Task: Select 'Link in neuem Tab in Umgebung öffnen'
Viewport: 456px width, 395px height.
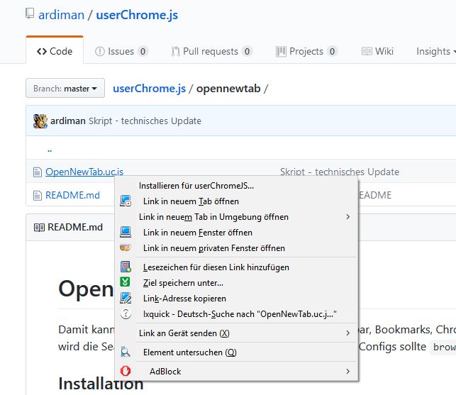Action: point(236,217)
